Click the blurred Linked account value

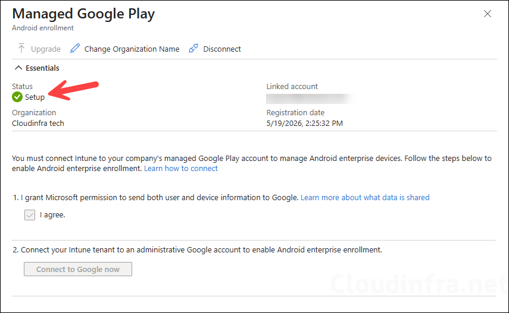pyautogui.click(x=310, y=99)
